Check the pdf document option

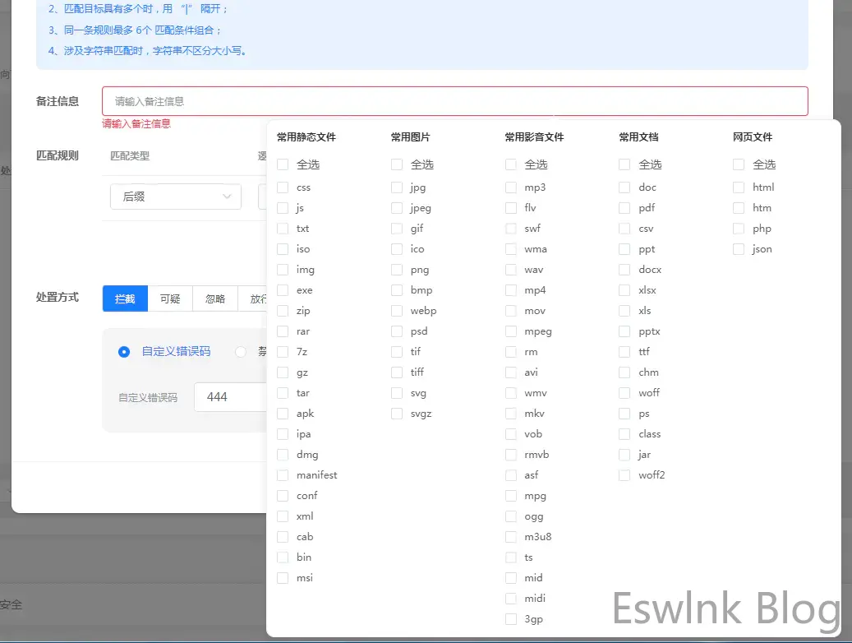624,208
